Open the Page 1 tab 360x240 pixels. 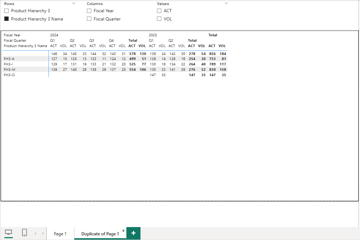tap(60, 234)
